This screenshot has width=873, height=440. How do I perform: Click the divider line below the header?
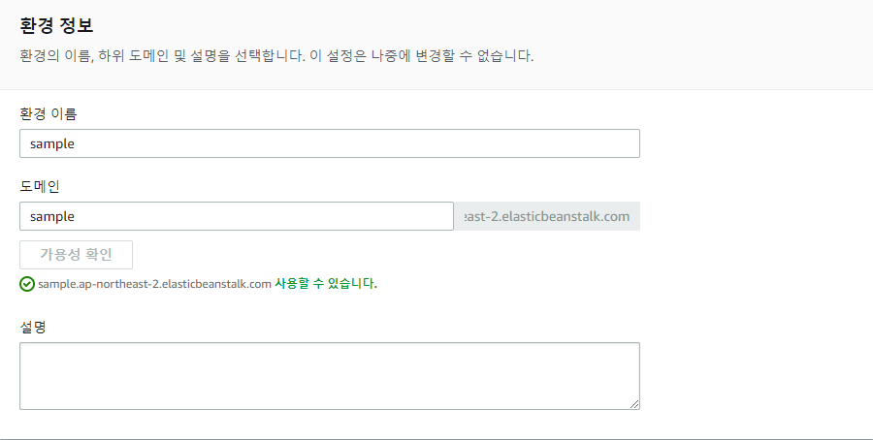(436, 89)
